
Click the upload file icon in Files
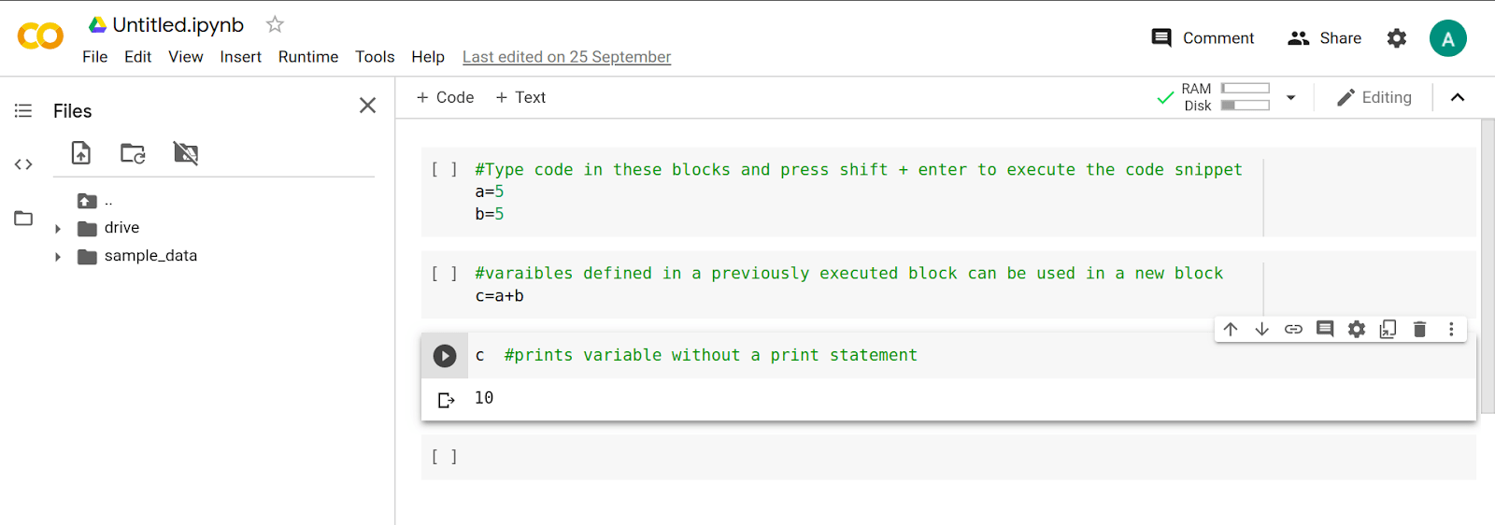click(81, 153)
